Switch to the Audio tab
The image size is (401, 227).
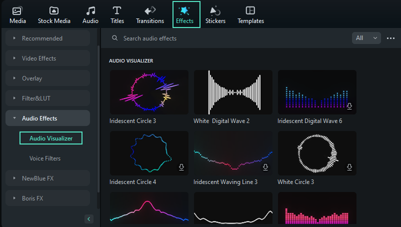90,15
